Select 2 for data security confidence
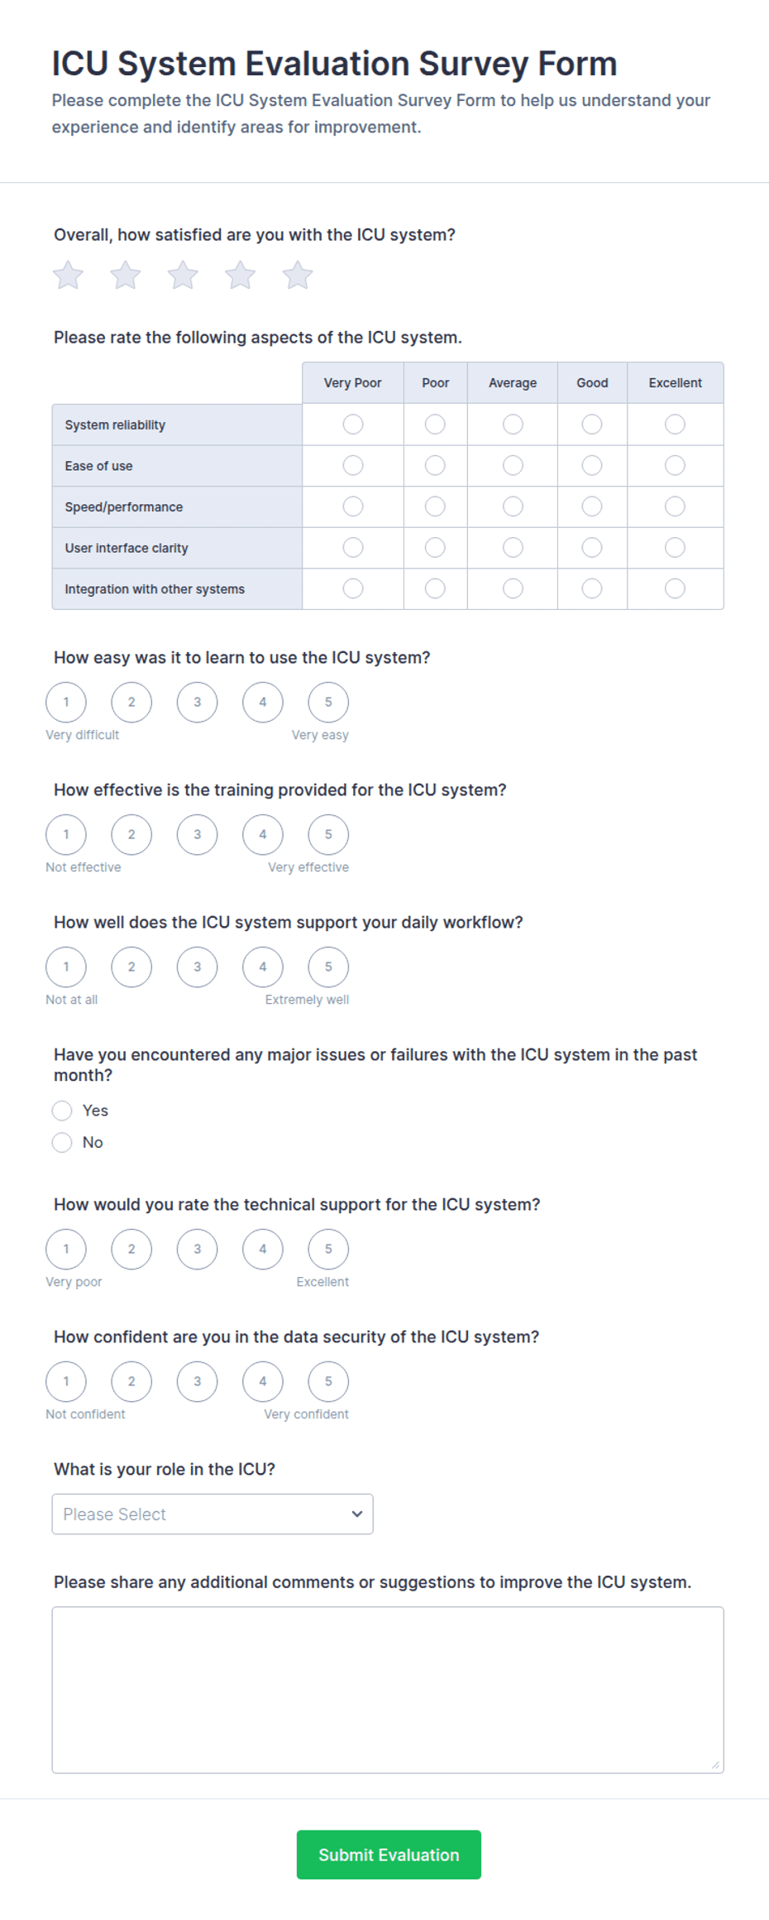 click(131, 1382)
